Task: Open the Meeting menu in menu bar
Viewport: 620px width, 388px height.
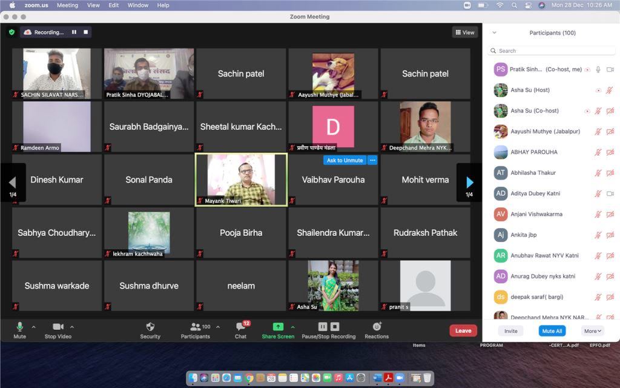Action: 67,5
